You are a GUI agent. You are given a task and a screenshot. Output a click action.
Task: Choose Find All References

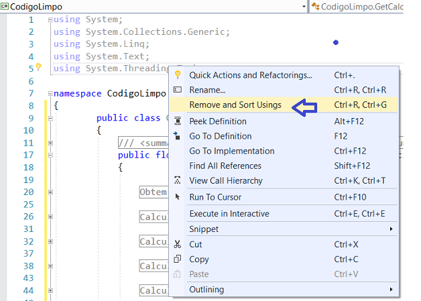[225, 166]
